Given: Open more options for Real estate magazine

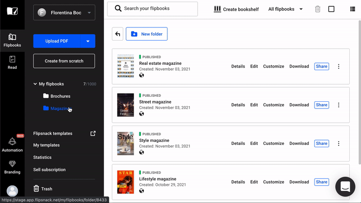Looking at the screenshot, I should tap(338, 66).
